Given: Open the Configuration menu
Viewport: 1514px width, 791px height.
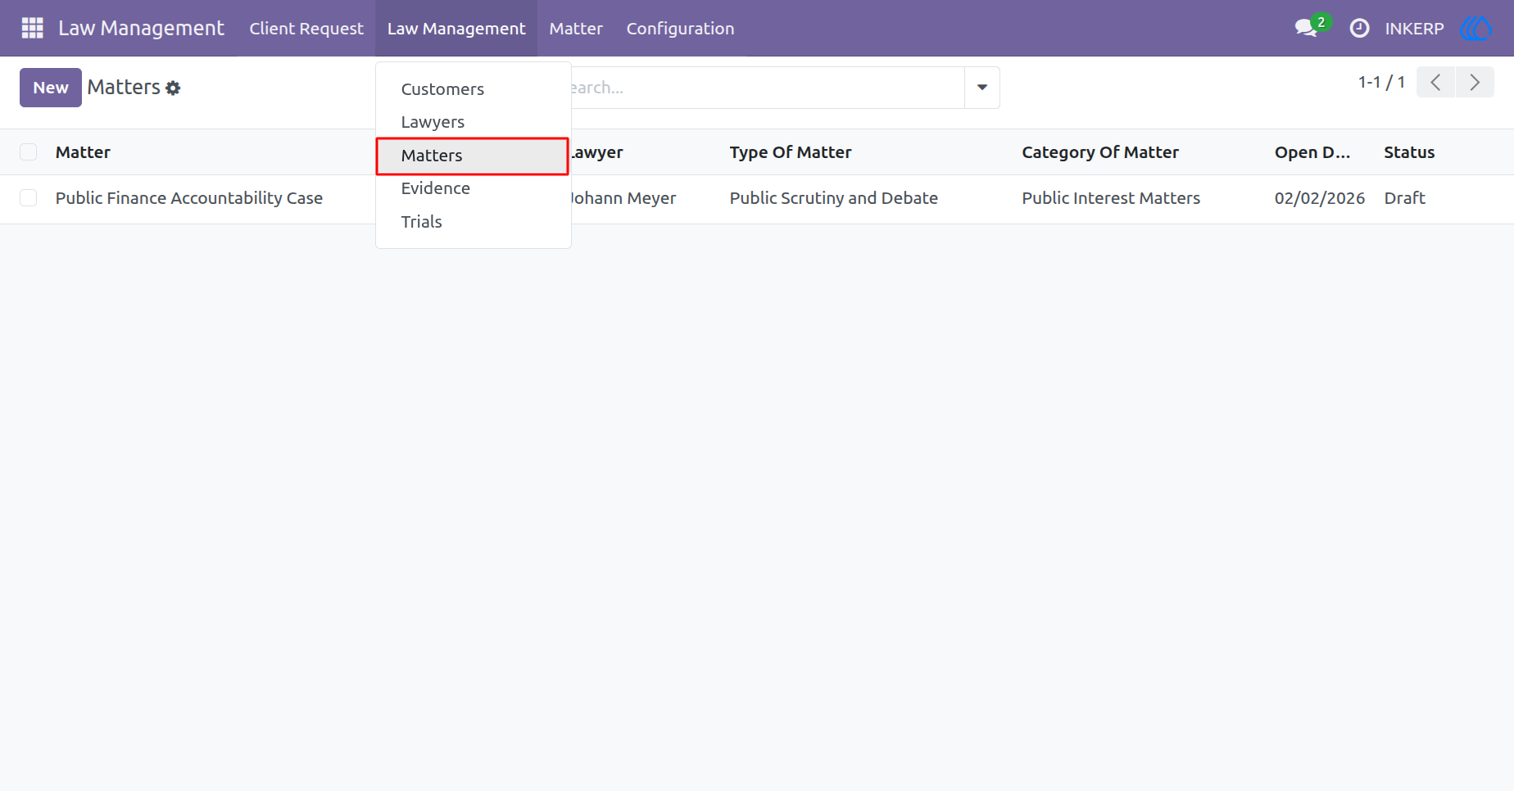Looking at the screenshot, I should pyautogui.click(x=680, y=28).
